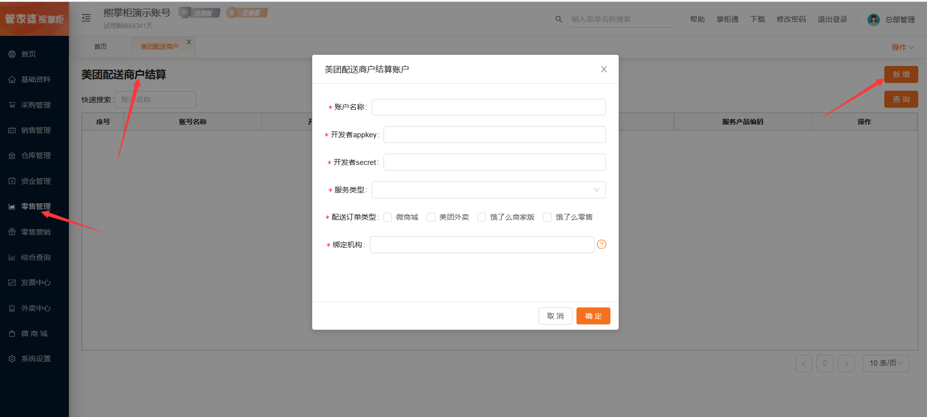Screen dimensions: 927x417
Task: Click the 管家婆 logo
Action: click(34, 18)
